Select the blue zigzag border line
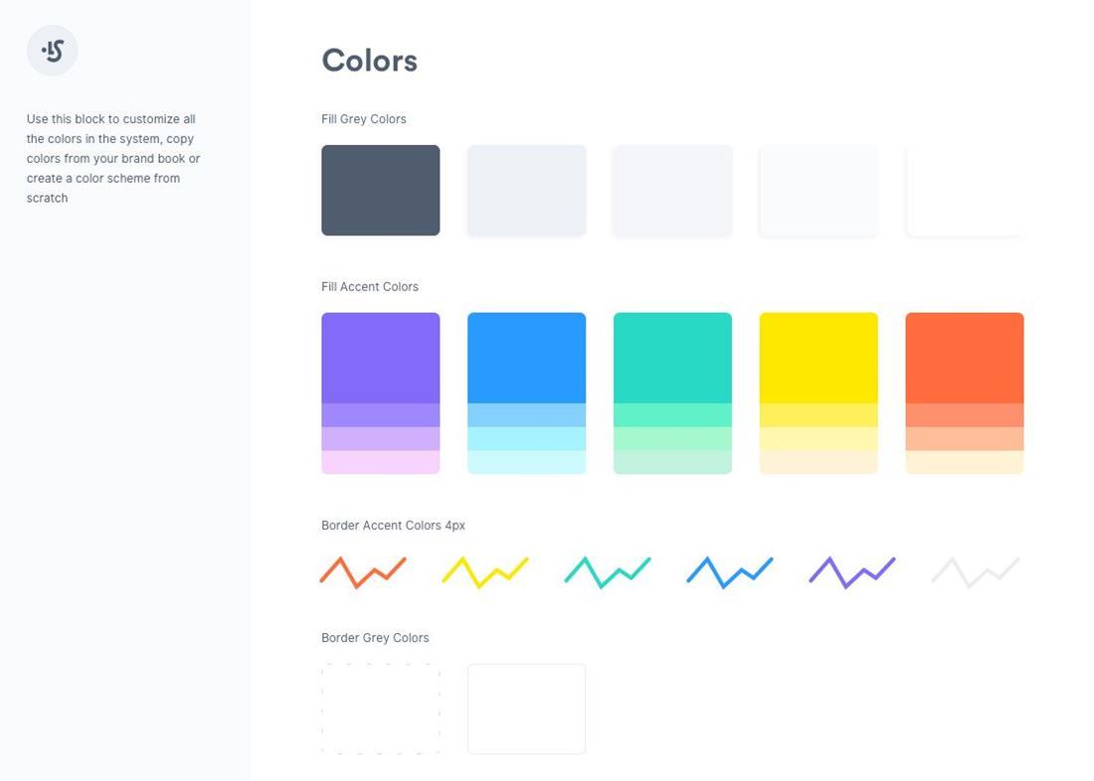 [x=730, y=571]
